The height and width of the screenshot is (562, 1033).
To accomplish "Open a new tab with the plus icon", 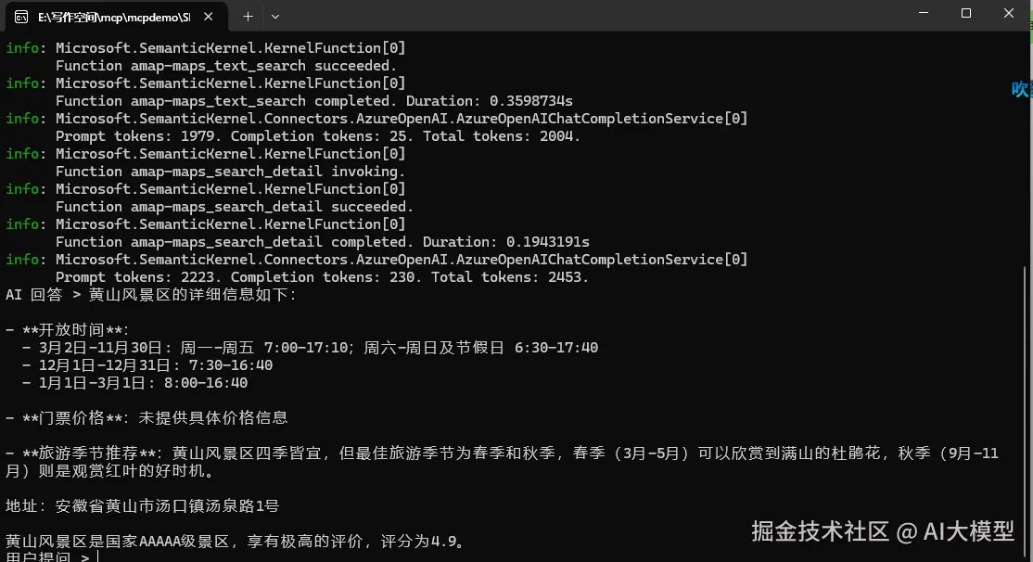I will pyautogui.click(x=249, y=16).
